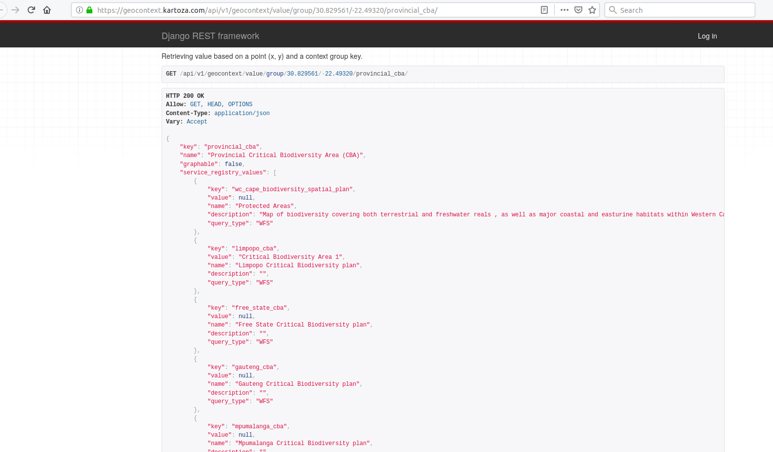This screenshot has height=452, width=773.
Task: Click the page reload icon
Action: [x=31, y=10]
